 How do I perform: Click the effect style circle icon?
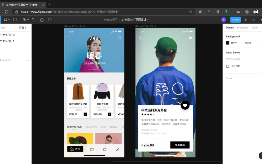click(x=228, y=66)
